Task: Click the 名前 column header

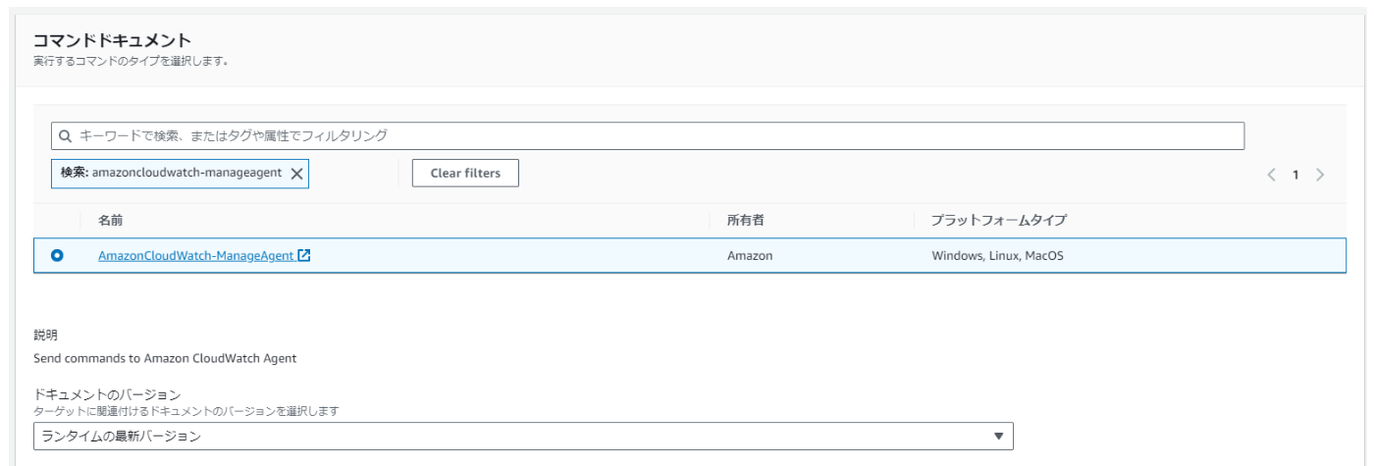Action: (111, 221)
